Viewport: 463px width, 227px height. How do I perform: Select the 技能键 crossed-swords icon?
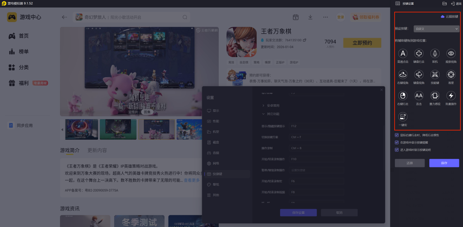click(x=435, y=75)
